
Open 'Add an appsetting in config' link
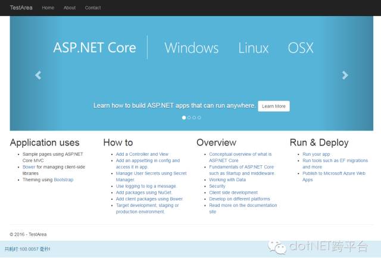(148, 163)
